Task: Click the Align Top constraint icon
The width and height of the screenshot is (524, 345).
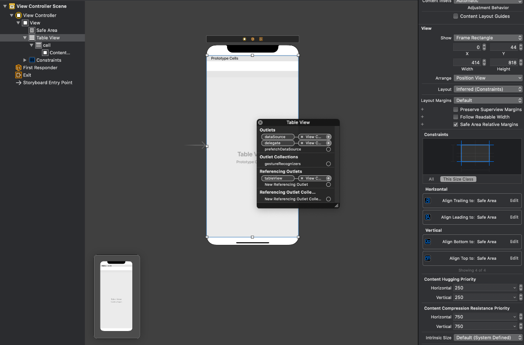Action: 428,258
